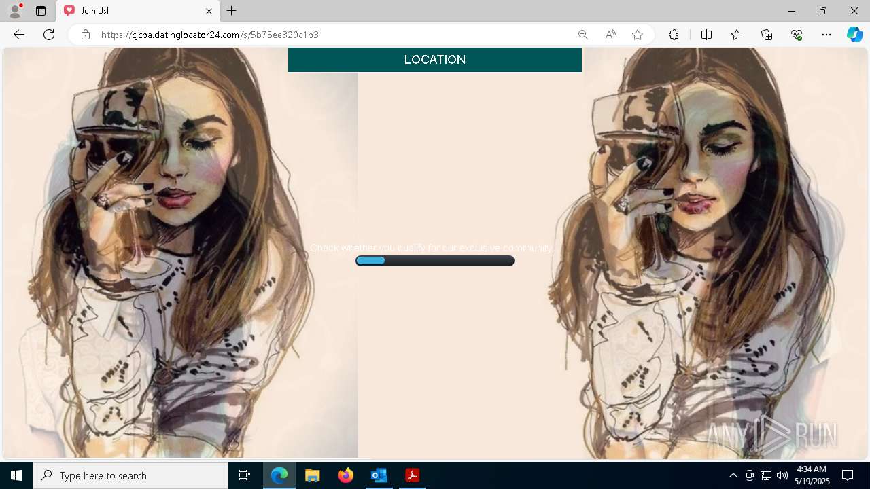Open the browser profile icon
This screenshot has height=489, width=870.
pyautogui.click(x=15, y=11)
